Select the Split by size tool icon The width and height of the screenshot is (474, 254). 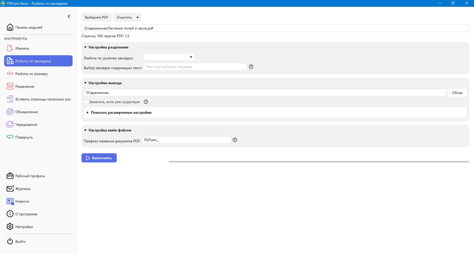[x=10, y=74]
